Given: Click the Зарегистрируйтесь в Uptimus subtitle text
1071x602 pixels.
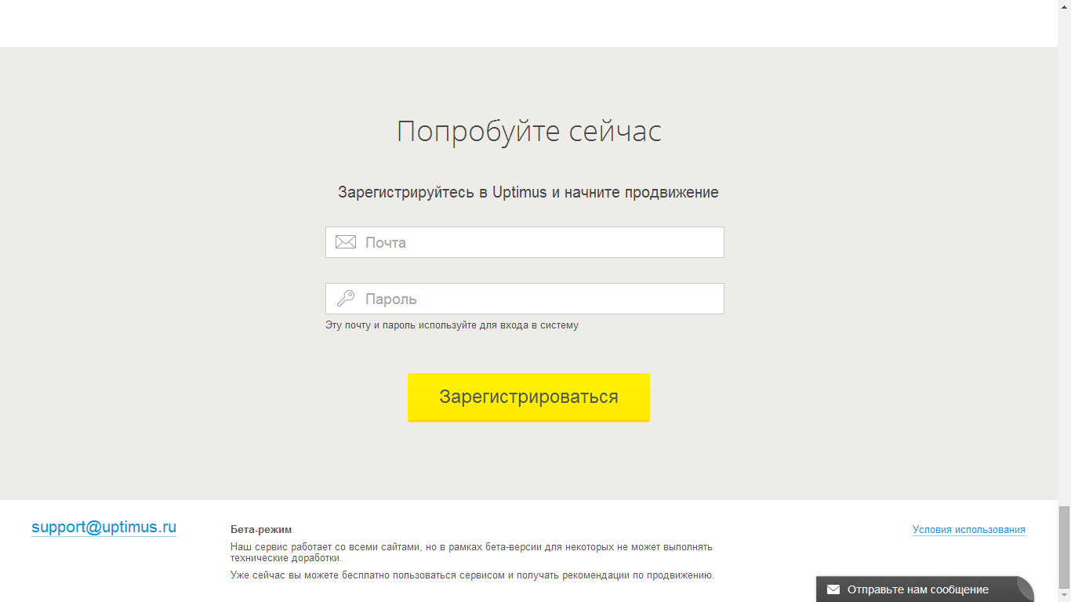Looking at the screenshot, I should pyautogui.click(x=528, y=192).
